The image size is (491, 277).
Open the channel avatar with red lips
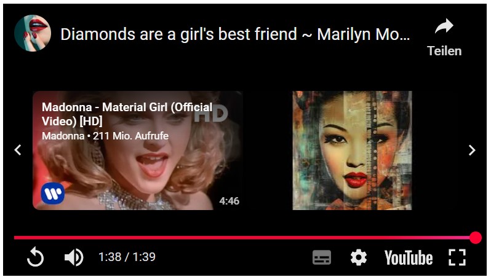pos(33,33)
